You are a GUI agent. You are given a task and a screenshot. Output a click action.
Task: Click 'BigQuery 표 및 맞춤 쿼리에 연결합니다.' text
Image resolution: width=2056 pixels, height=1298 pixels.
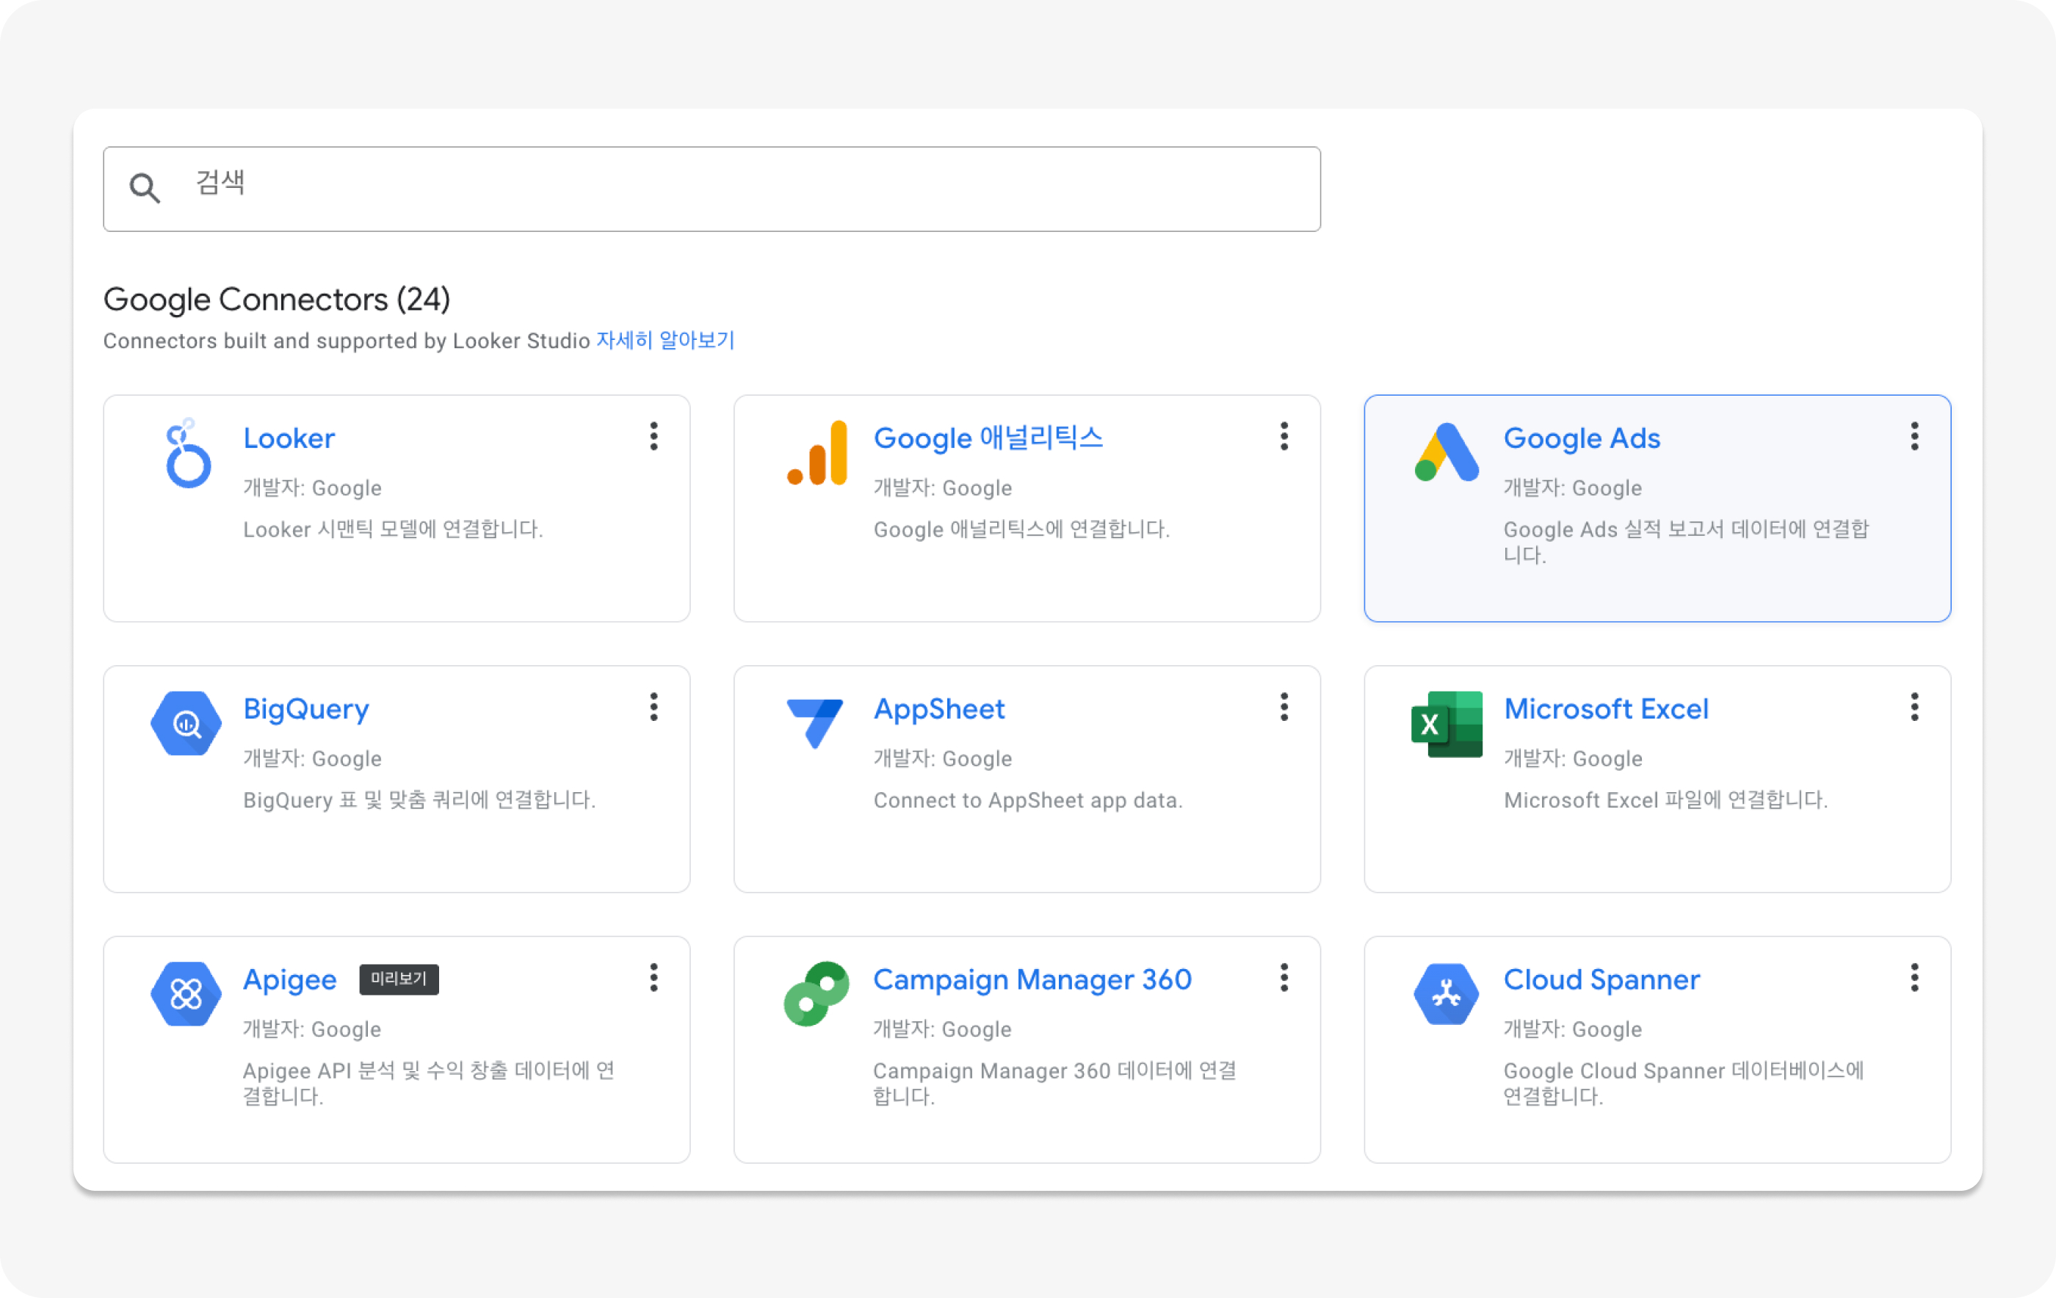pyautogui.click(x=419, y=800)
